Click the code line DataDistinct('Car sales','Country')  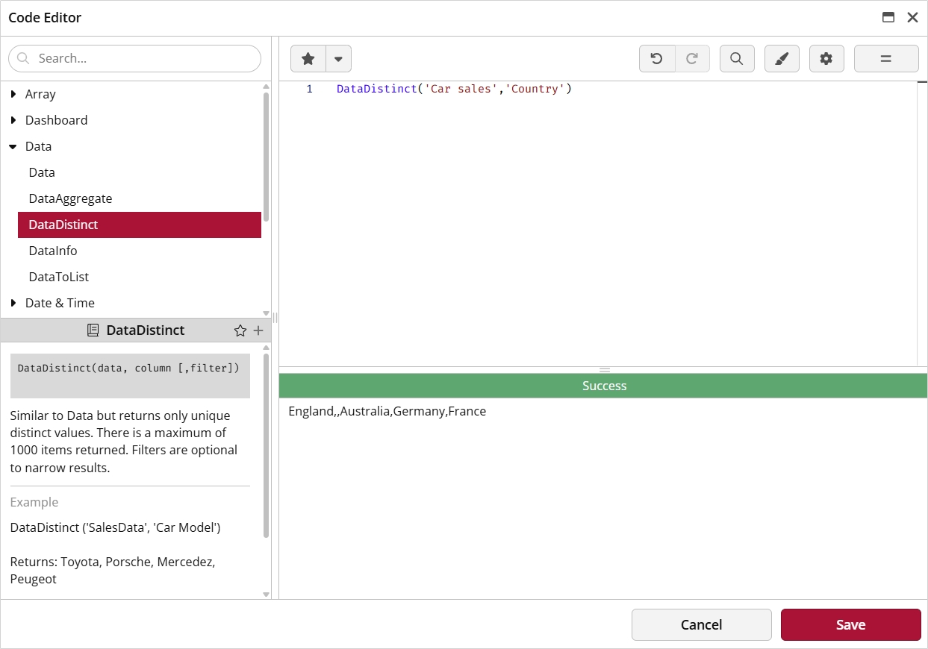click(x=454, y=89)
